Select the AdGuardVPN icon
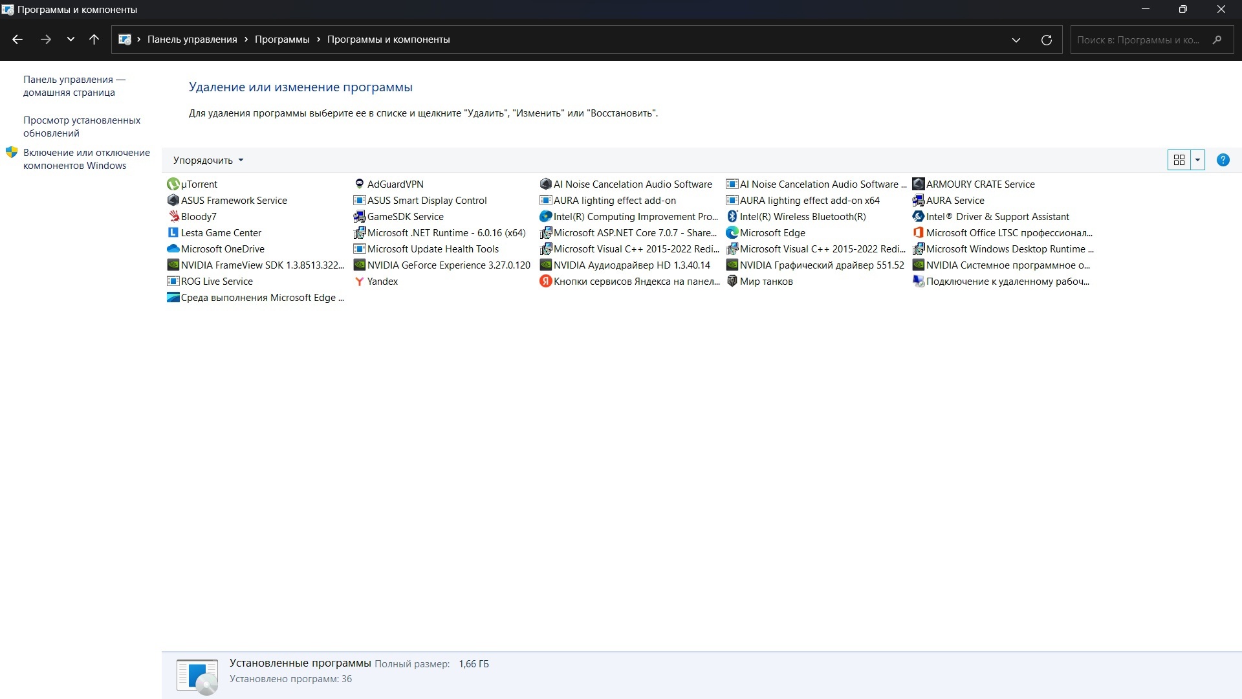The height and width of the screenshot is (699, 1242). 360,184
